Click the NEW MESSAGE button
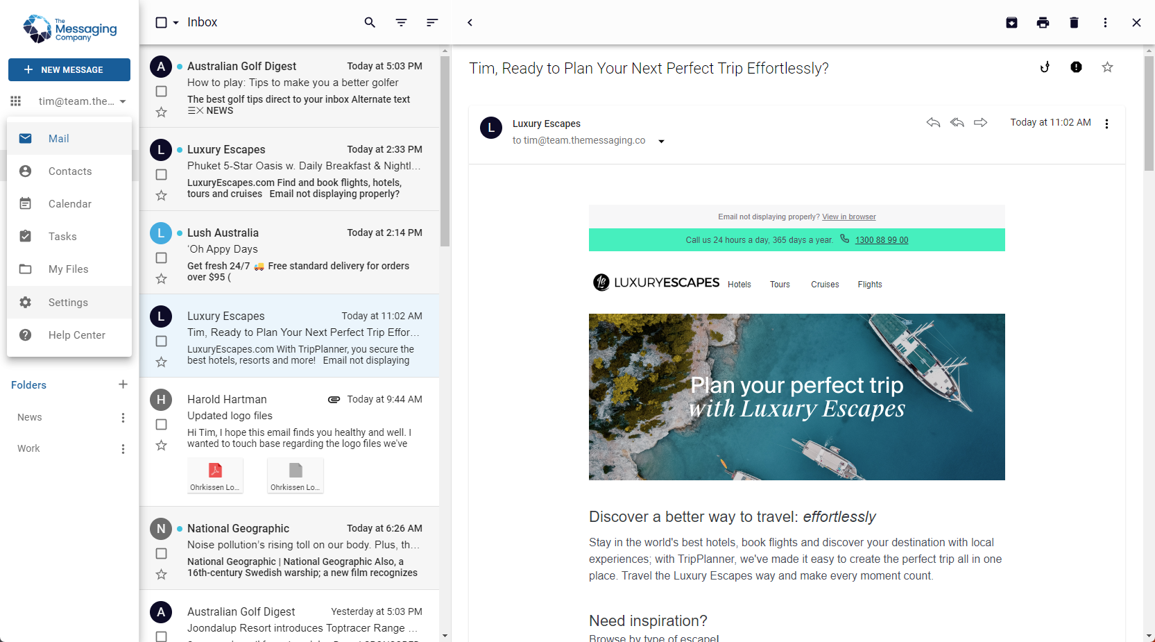1155x642 pixels. (x=69, y=69)
